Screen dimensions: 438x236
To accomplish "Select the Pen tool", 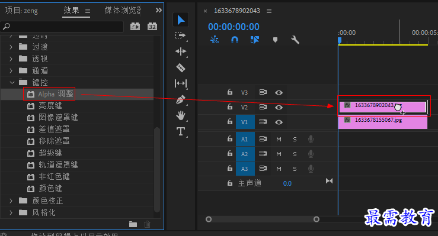I will [180, 99].
